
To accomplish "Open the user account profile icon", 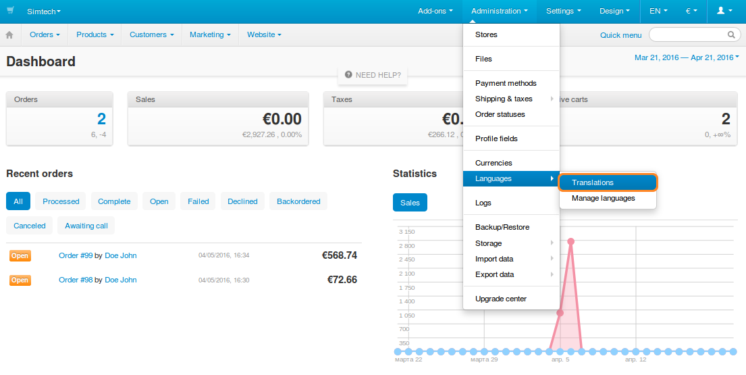I will point(724,10).
